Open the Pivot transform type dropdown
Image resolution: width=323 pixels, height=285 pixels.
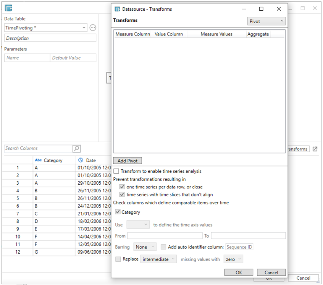(x=266, y=21)
